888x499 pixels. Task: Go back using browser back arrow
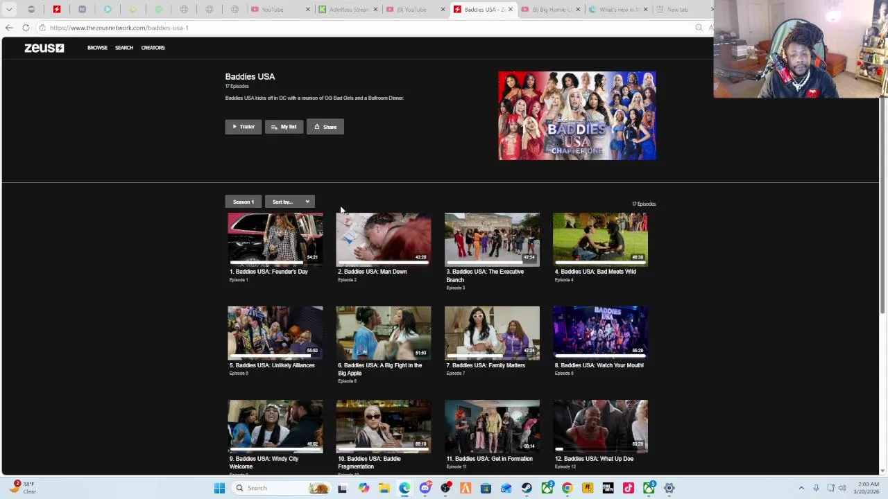click(9, 28)
